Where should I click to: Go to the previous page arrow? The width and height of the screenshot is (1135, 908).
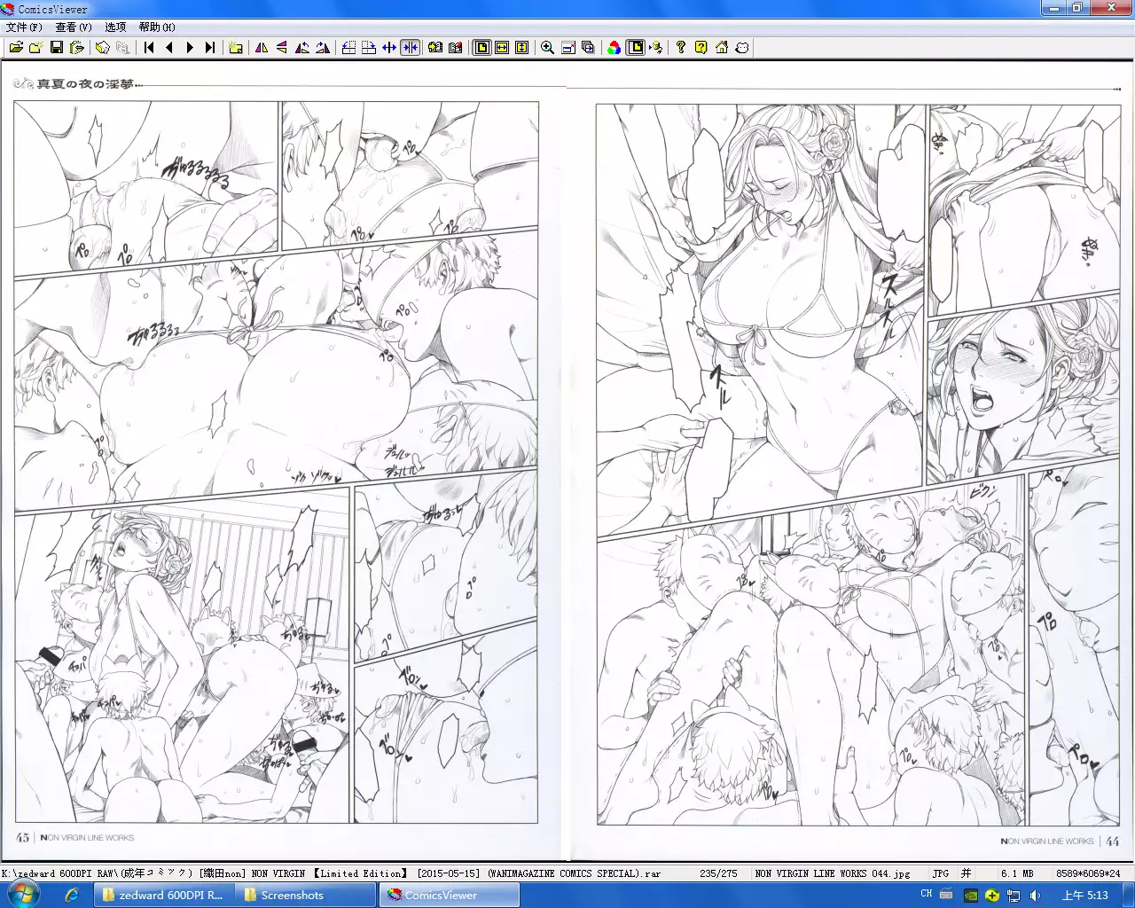pos(169,48)
